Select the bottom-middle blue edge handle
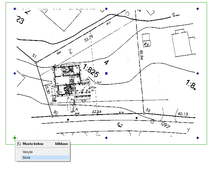Viewport: 220px width, 172px height. click(106, 138)
